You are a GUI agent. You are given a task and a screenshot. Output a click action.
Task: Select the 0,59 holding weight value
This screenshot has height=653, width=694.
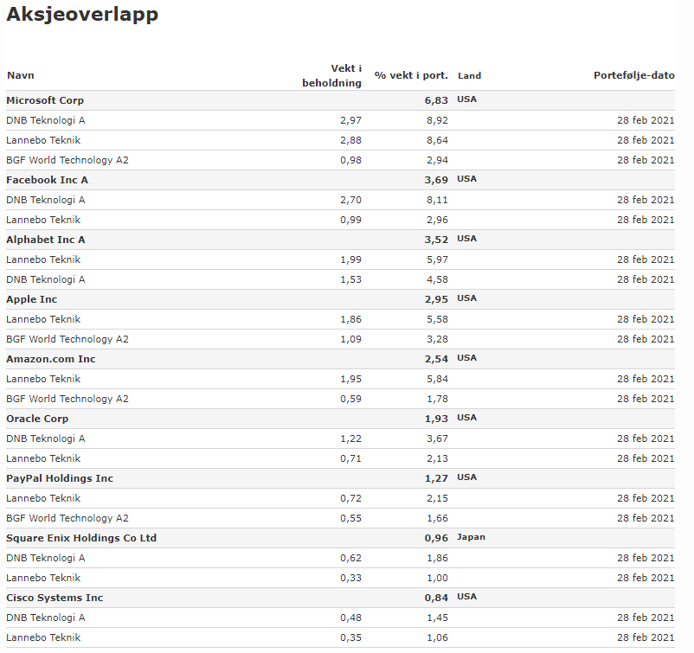(351, 399)
